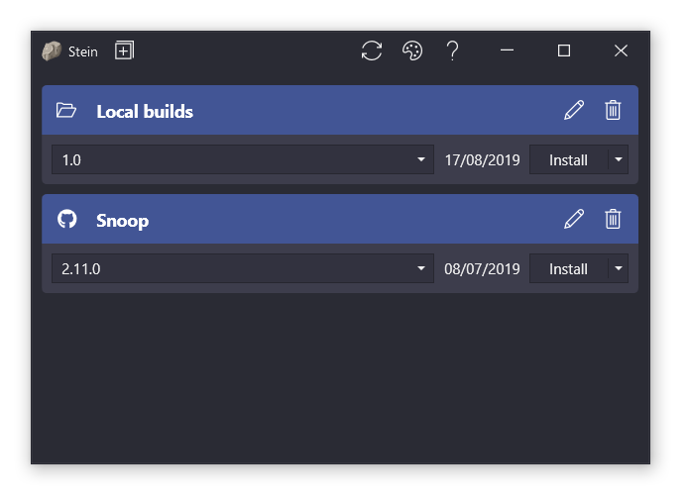Click the Stein window title text

(83, 51)
